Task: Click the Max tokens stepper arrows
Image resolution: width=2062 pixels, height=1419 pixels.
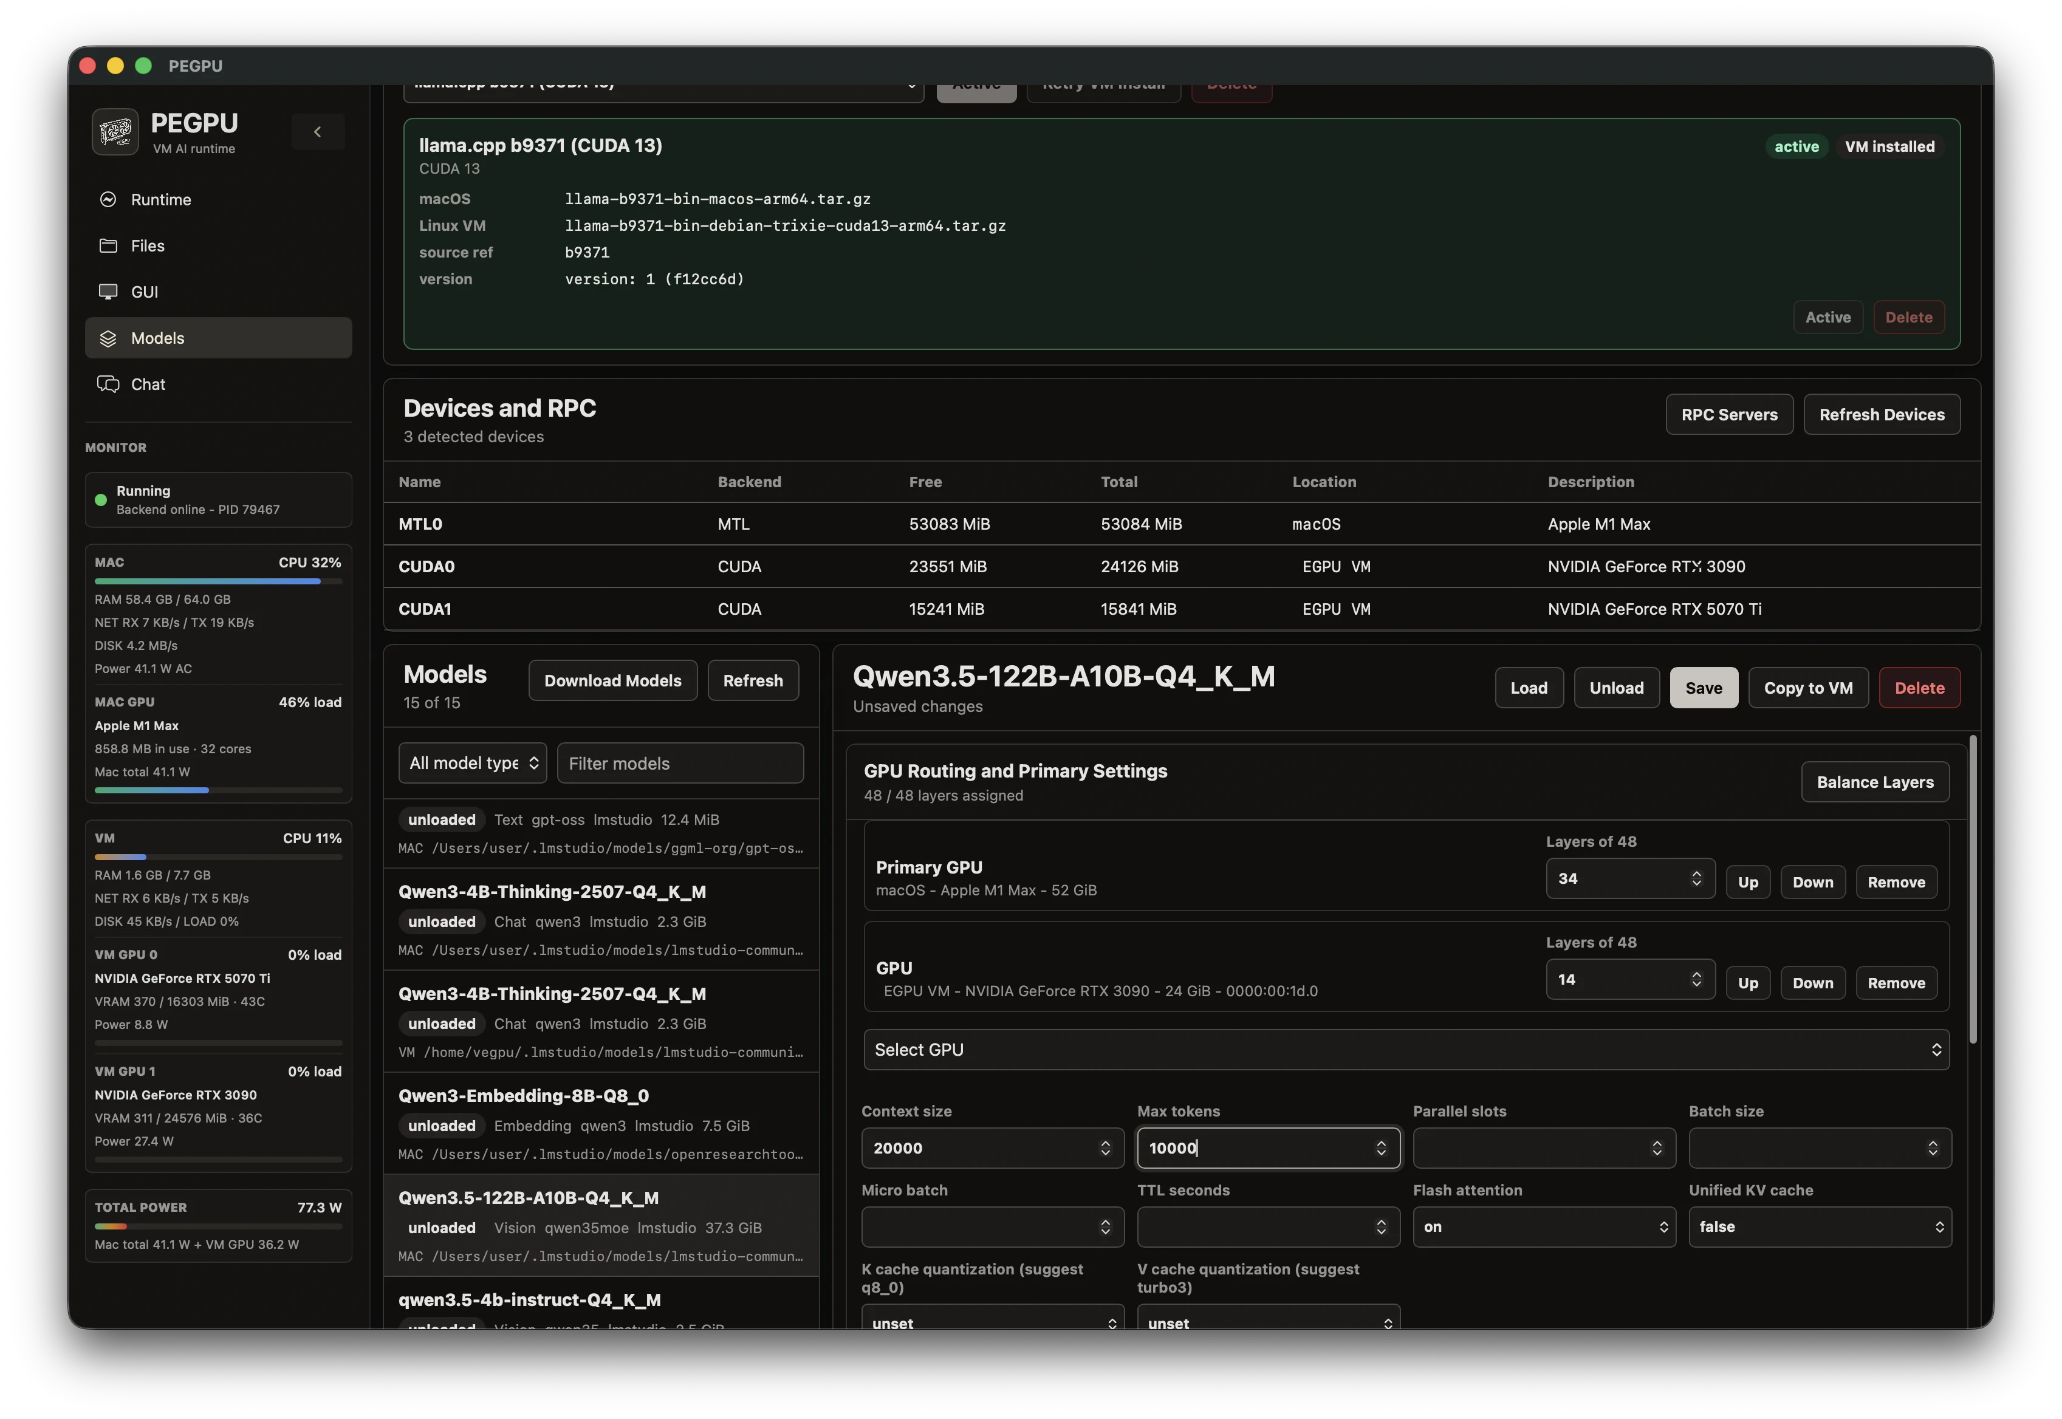Action: coord(1380,1148)
